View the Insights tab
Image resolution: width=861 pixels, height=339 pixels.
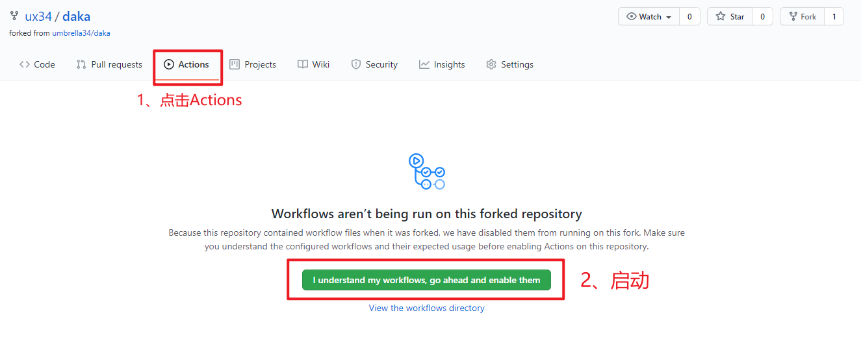(x=442, y=64)
